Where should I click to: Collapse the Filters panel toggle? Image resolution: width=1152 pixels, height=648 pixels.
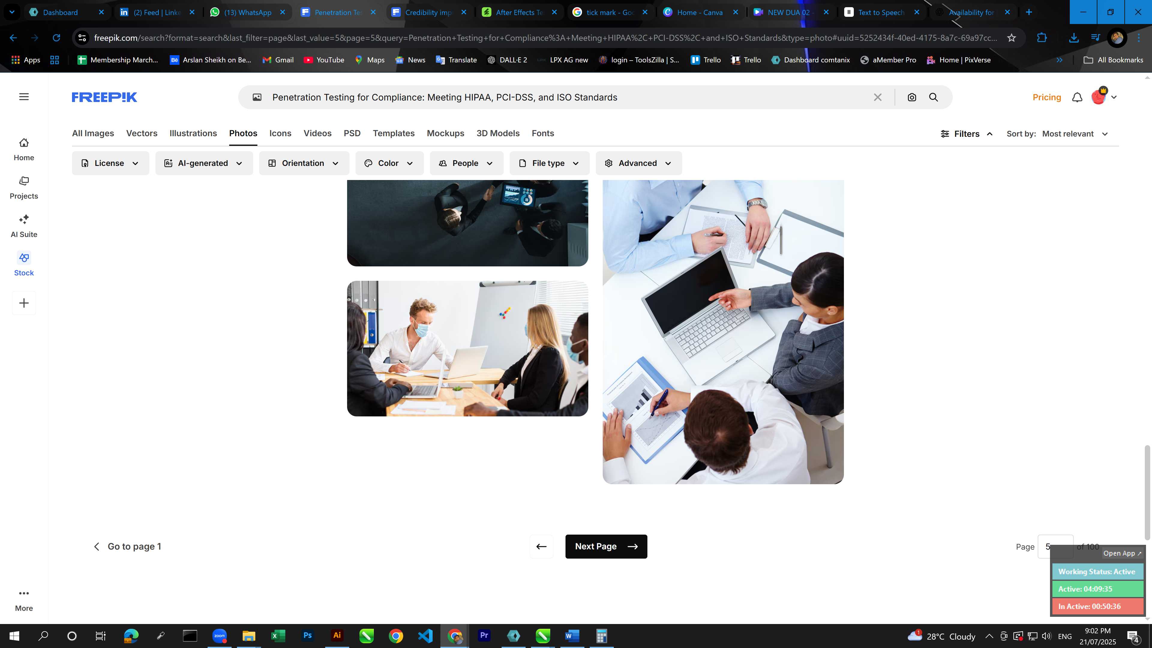pyautogui.click(x=966, y=134)
